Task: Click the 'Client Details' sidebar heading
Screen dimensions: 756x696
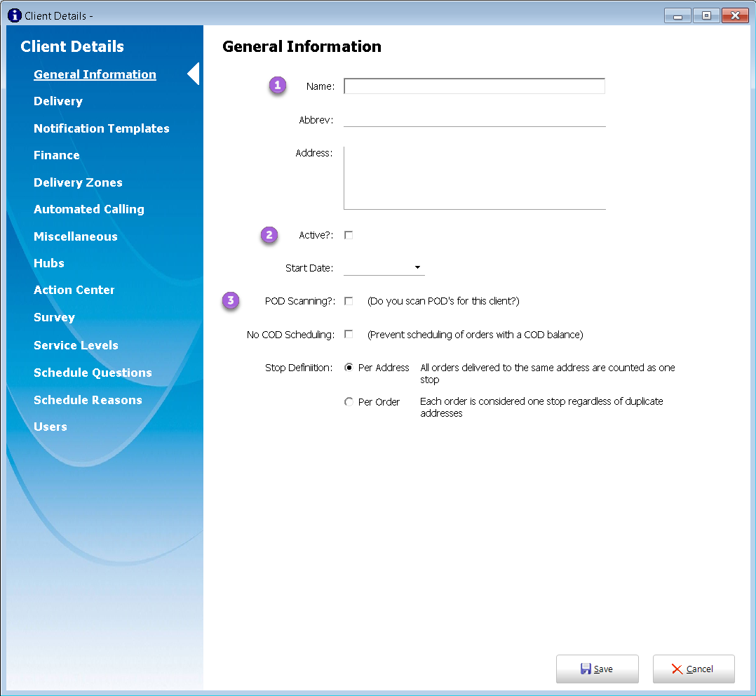Action: point(72,46)
